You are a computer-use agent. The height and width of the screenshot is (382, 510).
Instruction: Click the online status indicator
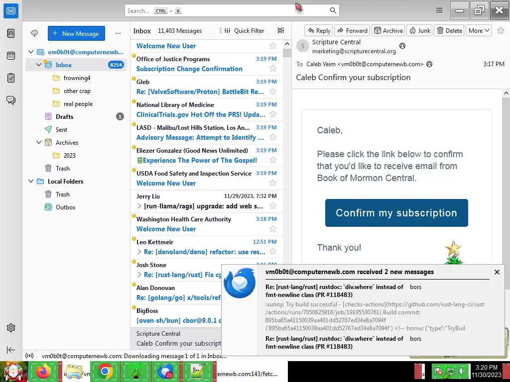point(29,356)
